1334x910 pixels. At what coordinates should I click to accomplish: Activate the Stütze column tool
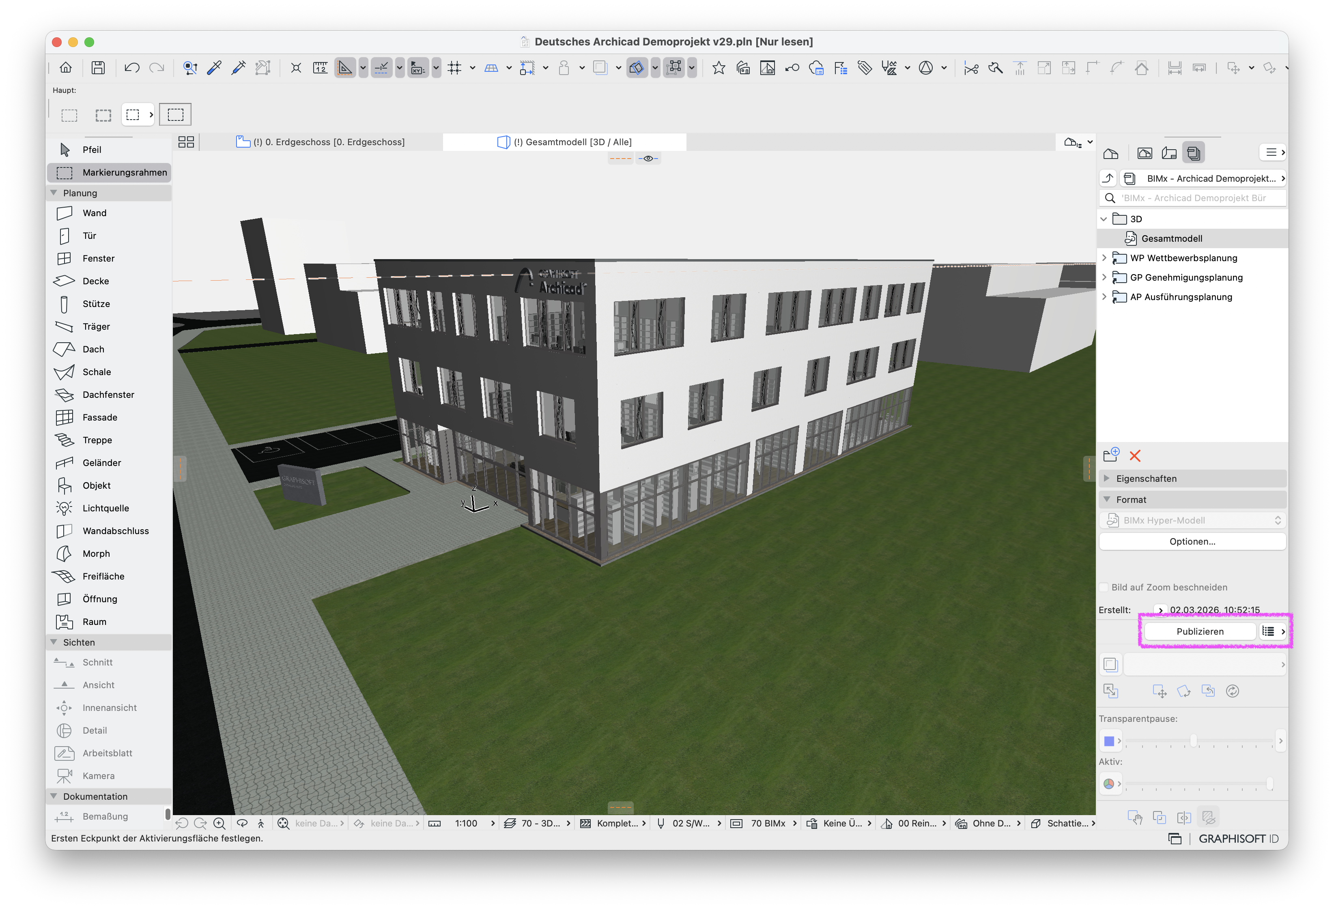pos(108,304)
